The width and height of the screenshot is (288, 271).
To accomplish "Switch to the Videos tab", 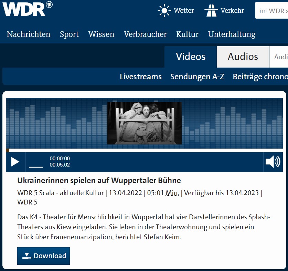I will [x=191, y=57].
